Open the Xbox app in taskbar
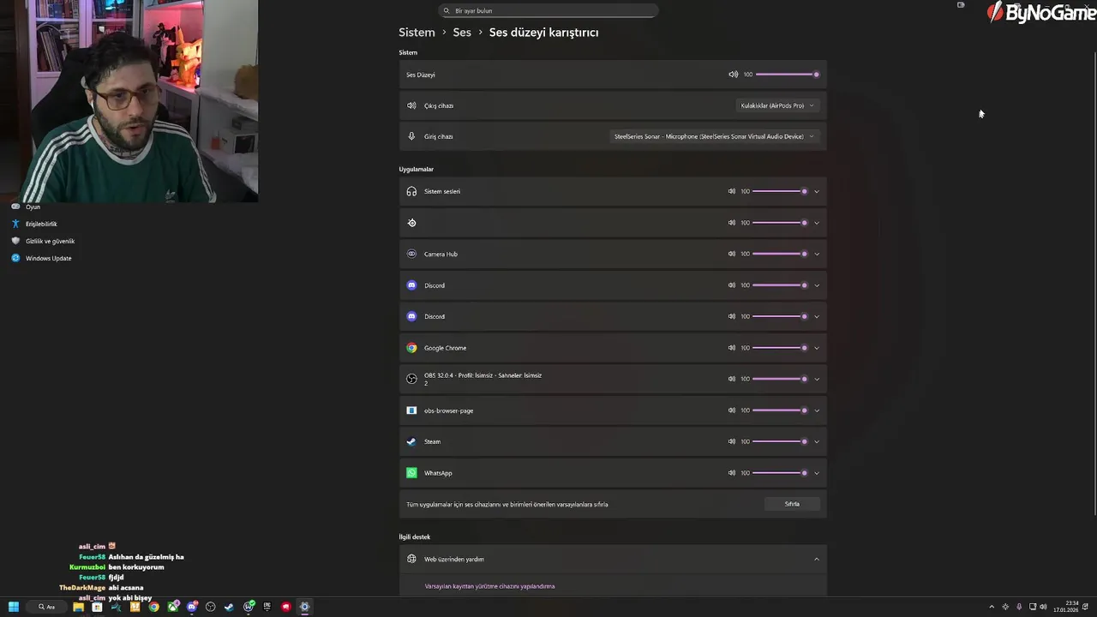 [172, 607]
